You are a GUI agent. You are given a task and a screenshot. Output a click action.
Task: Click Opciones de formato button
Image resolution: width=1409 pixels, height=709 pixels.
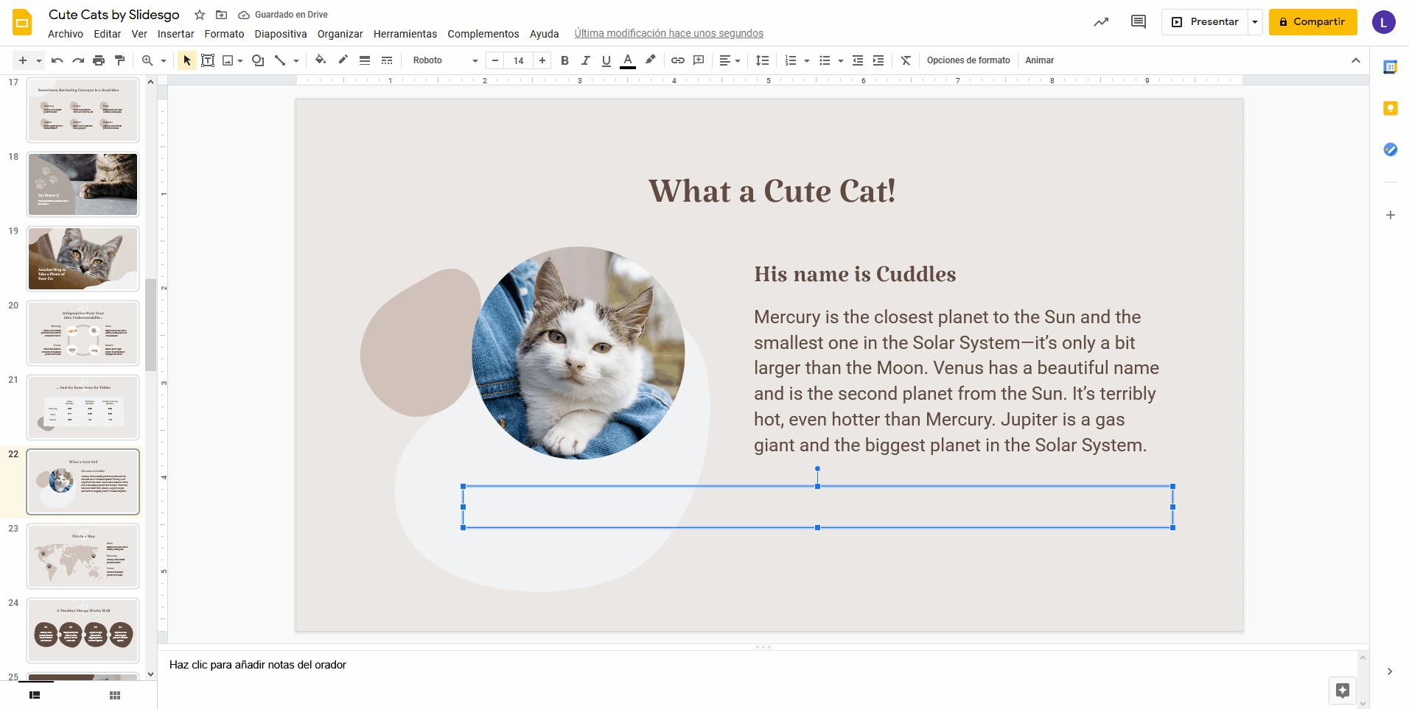[x=968, y=60]
